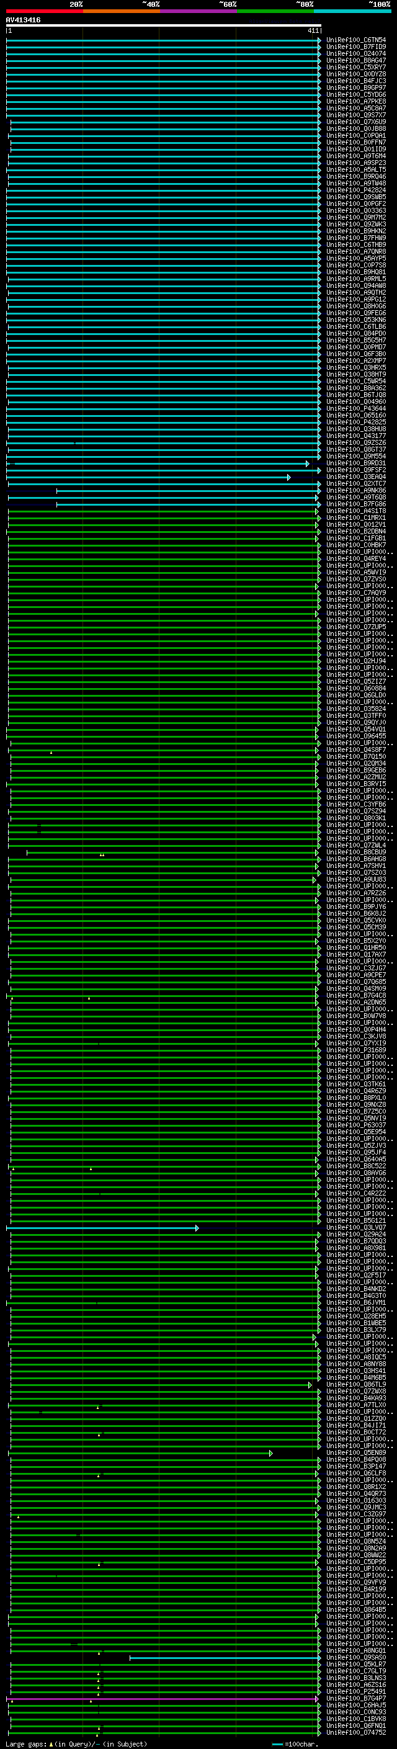Click the white query sequence bar under AV413416
Screen dimensions: 397x1749
pyautogui.click(x=164, y=25)
